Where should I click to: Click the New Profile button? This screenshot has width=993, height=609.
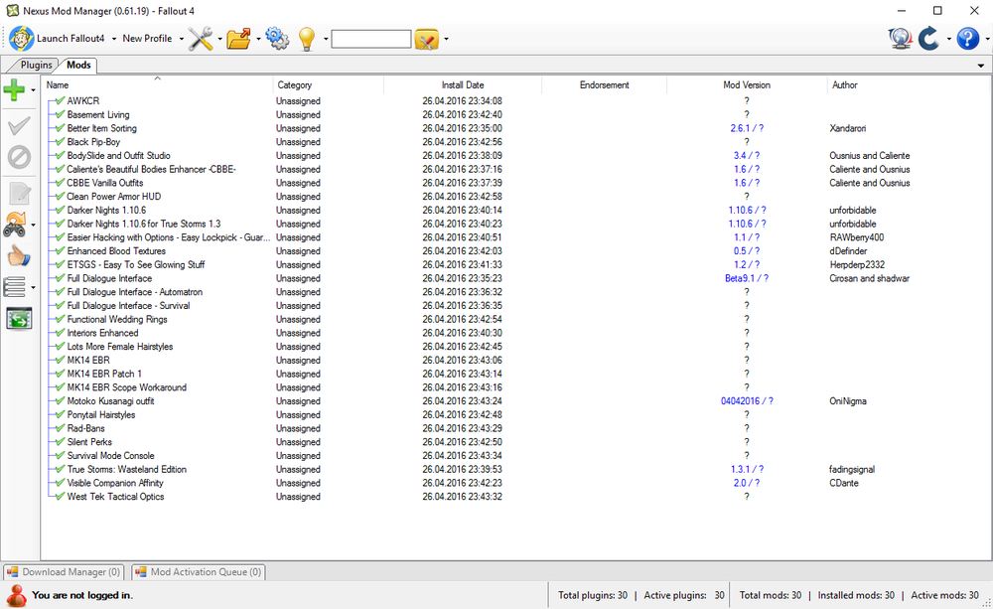point(147,39)
